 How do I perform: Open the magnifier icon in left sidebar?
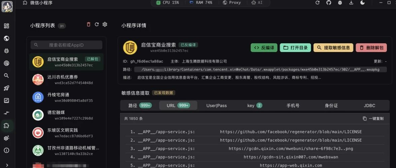[7, 75]
